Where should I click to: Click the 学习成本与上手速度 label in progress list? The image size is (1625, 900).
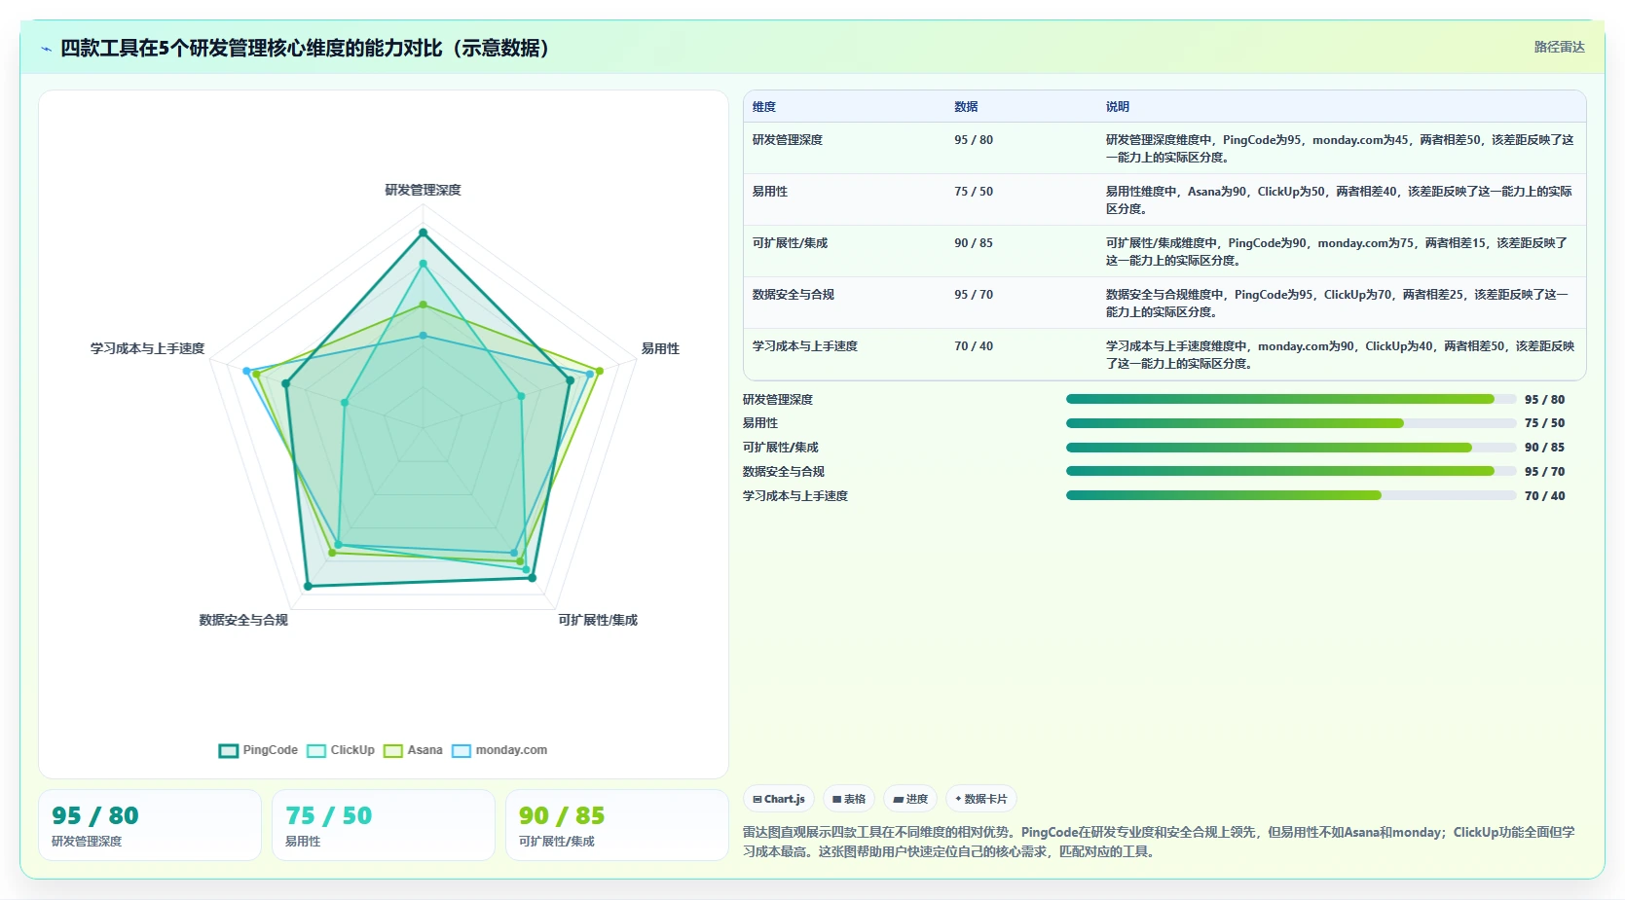795,496
